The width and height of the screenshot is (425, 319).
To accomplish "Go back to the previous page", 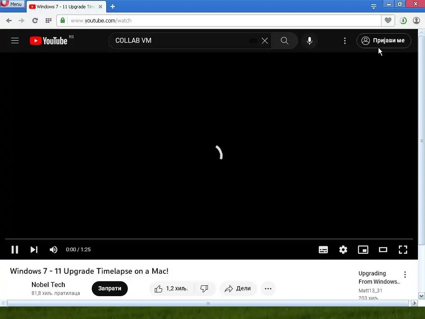I will point(9,21).
